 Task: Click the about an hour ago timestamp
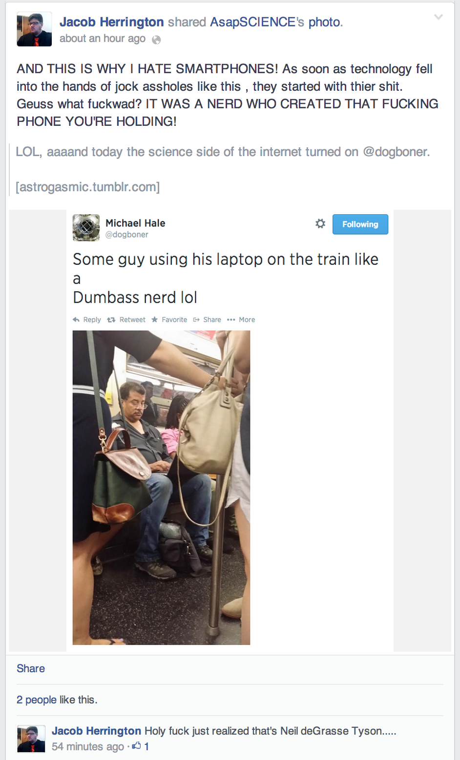[103, 39]
